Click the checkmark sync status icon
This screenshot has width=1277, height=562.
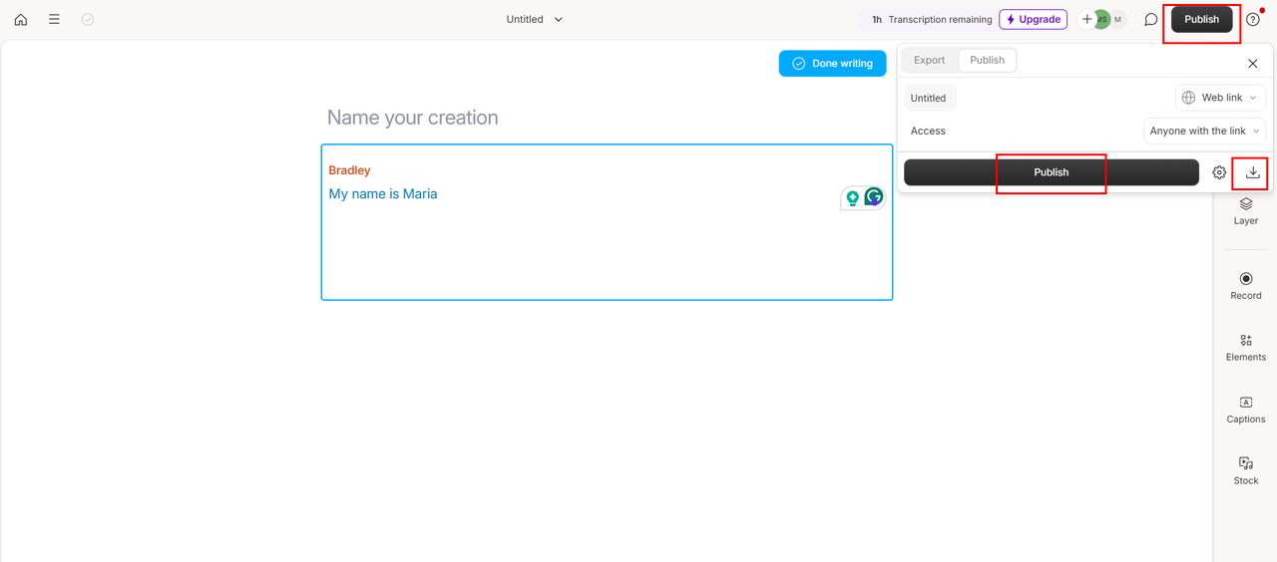pos(88,19)
